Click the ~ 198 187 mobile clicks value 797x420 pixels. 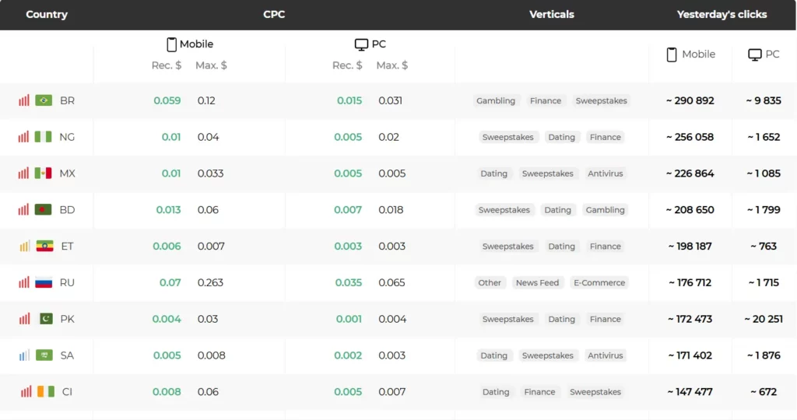pos(690,247)
